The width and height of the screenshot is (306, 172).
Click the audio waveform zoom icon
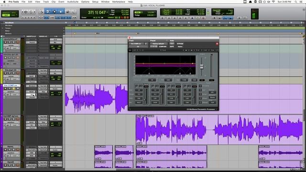[26, 12]
